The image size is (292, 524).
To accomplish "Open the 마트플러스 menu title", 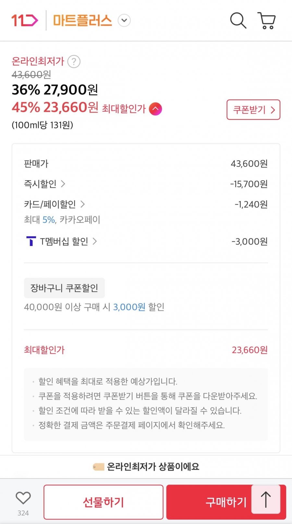I will tap(82, 20).
